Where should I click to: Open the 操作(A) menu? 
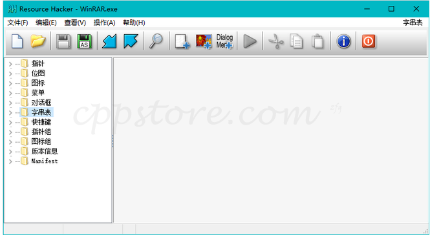(104, 23)
